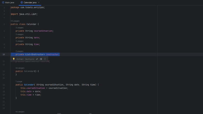Screen dimensions: 203x114
Task: Click the empty 'Calendar()' constructor name
Action: [x=29, y=71]
